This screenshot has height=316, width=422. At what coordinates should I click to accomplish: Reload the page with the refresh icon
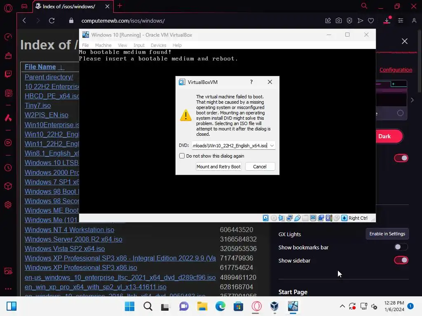[x=52, y=21]
